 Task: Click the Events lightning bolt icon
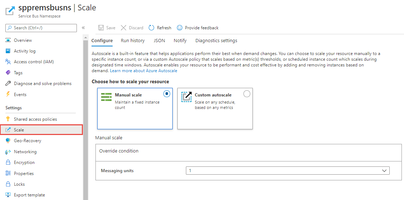[x=8, y=95]
